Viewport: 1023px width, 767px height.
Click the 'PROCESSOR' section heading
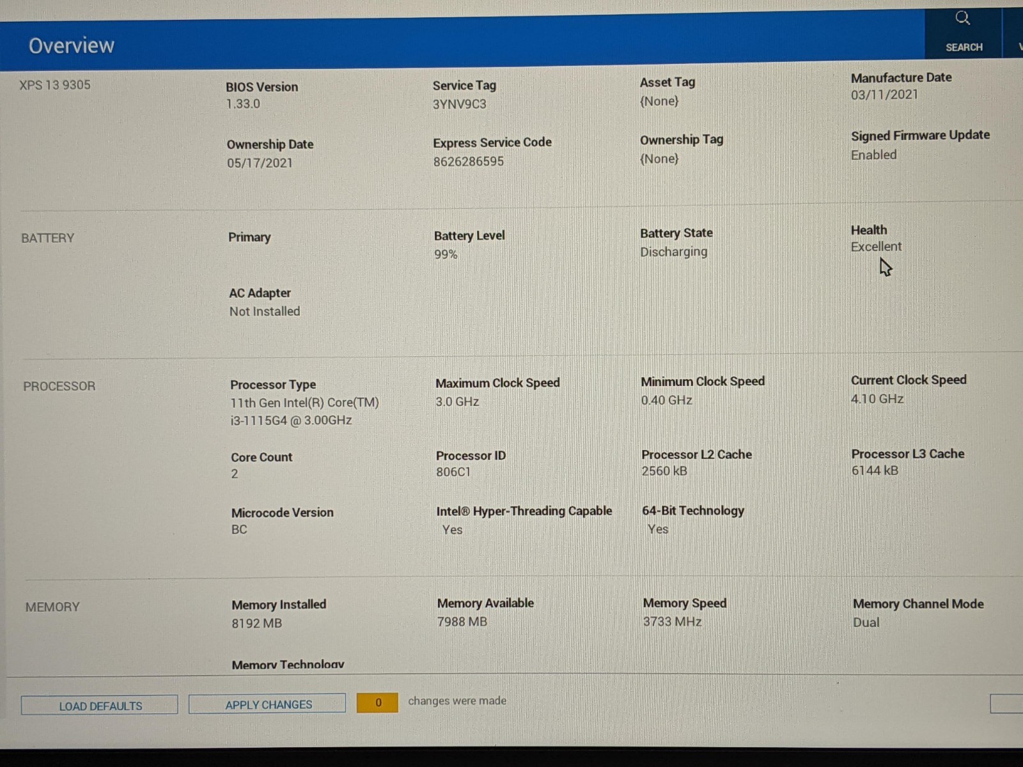(59, 387)
